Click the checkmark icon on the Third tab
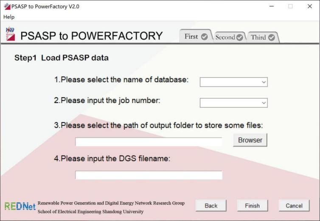The width and height of the screenshot is (320, 221). point(272,37)
